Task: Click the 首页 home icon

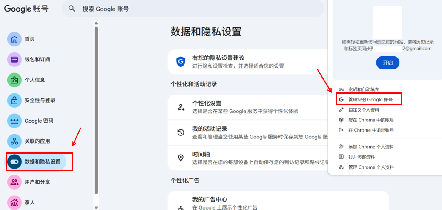Action: pyautogui.click(x=14, y=39)
